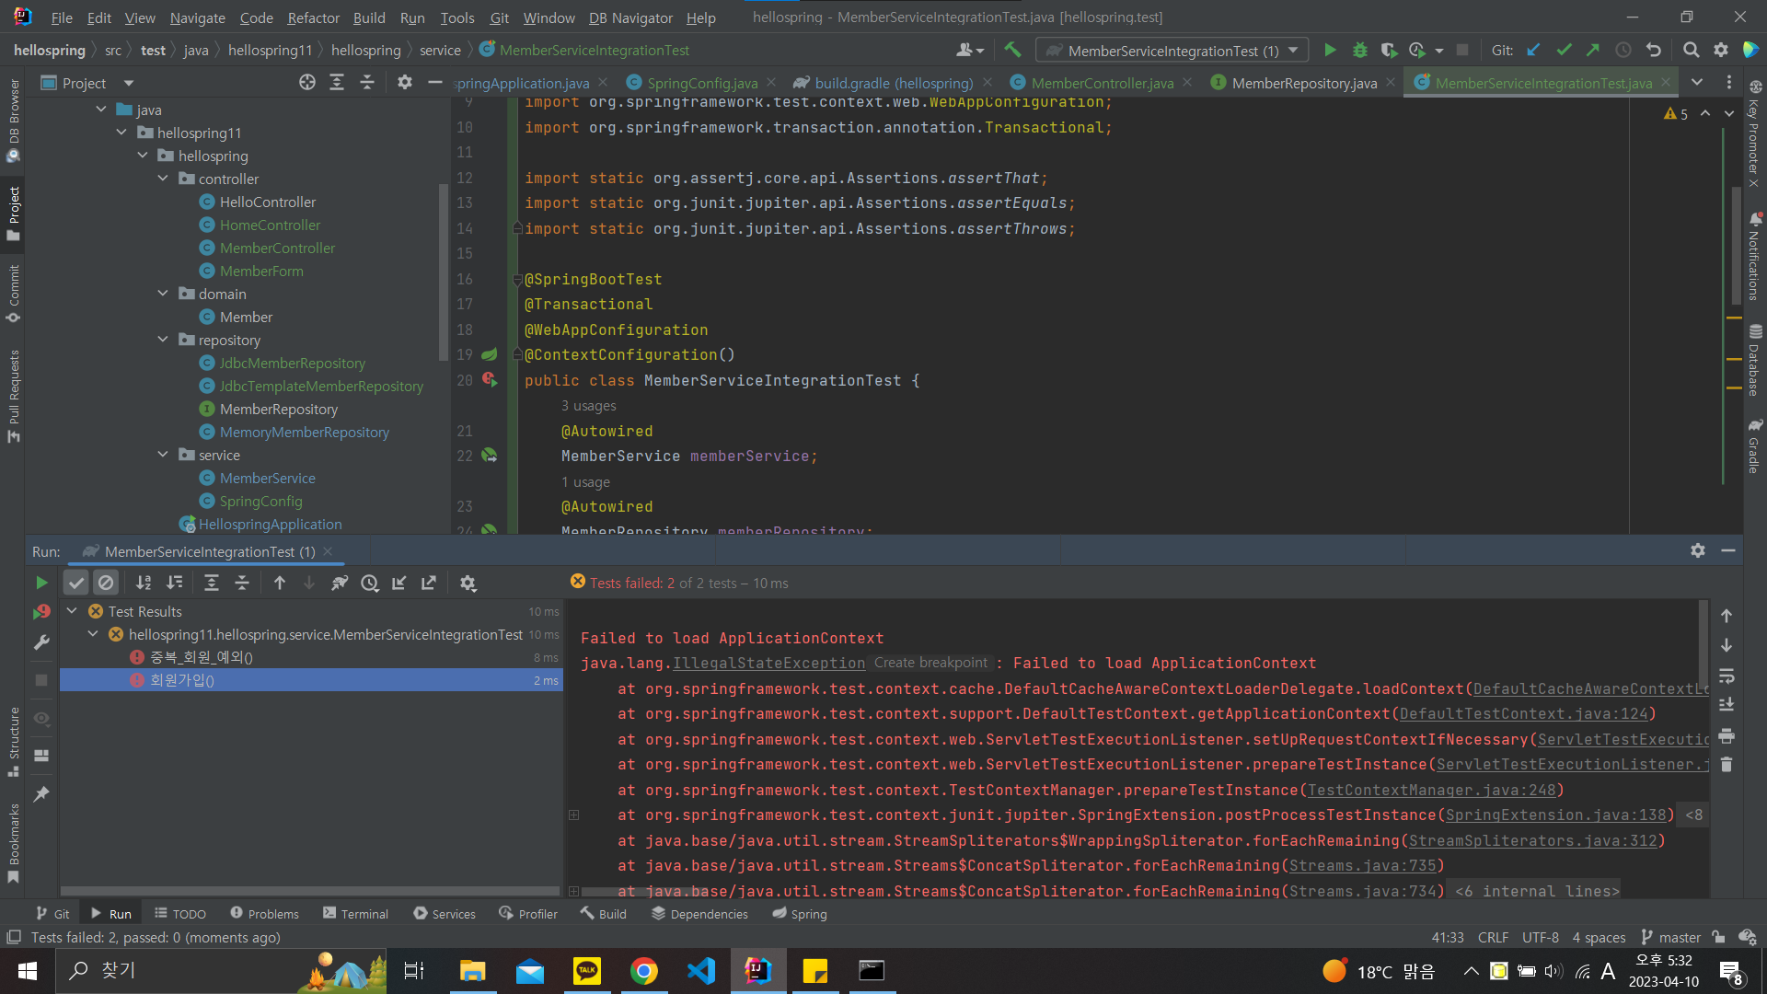Switch to build.gradle (hellospring) tab
Screen dimensions: 1767x994
tap(893, 83)
